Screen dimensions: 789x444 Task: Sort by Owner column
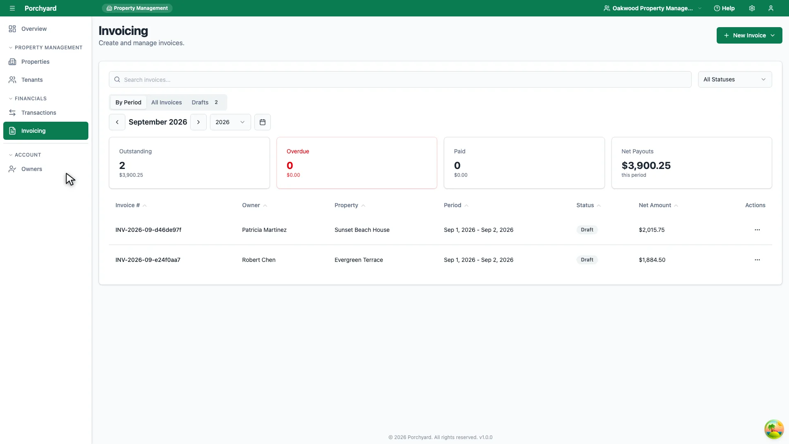tap(254, 205)
